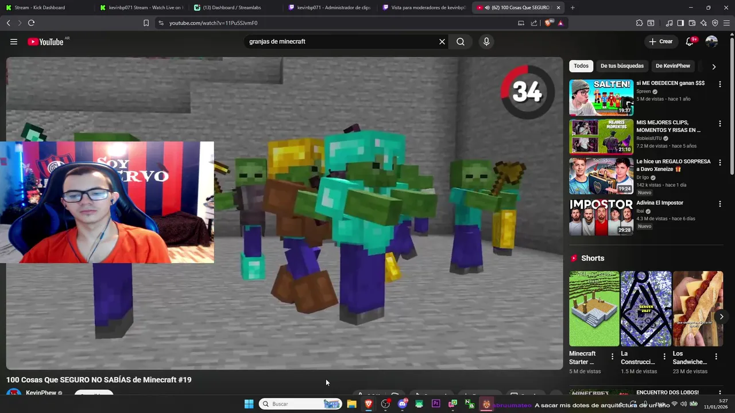
Task: Toggle the browser sidebar panel
Action: click(680, 23)
